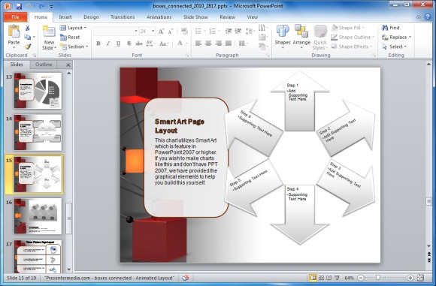Click the spell check icon in status bar

pos(186,278)
